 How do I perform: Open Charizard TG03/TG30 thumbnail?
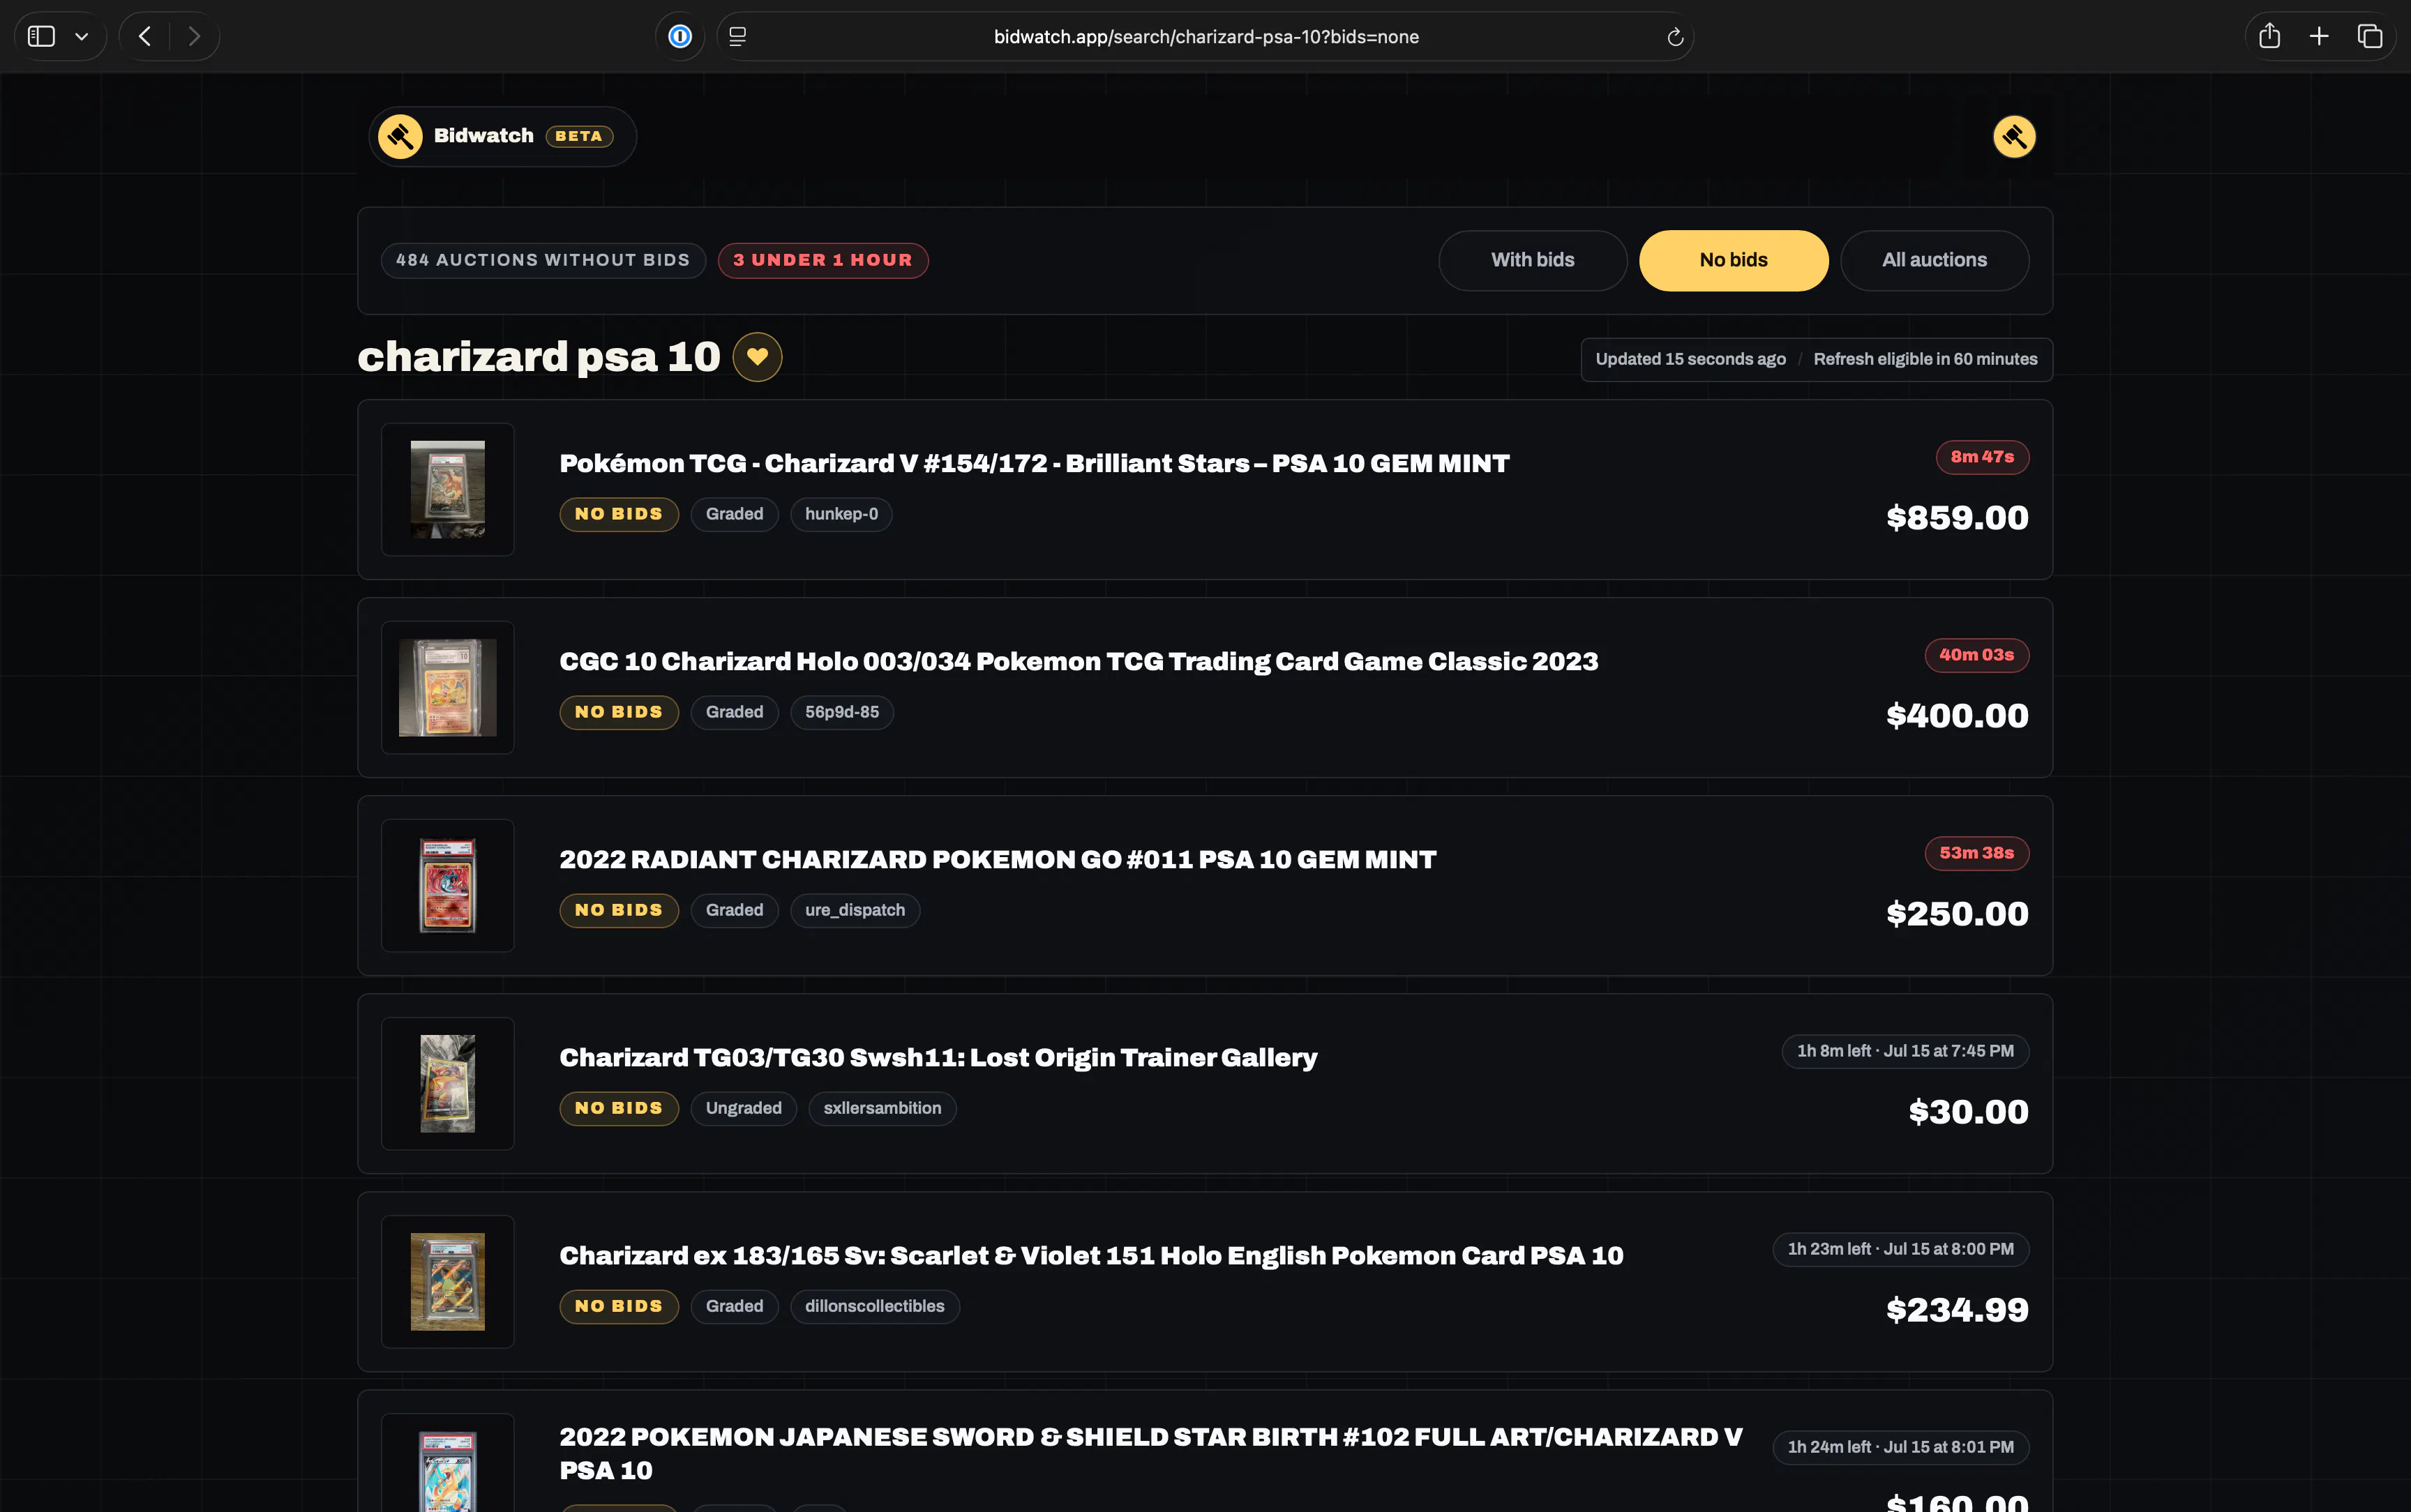point(448,1083)
